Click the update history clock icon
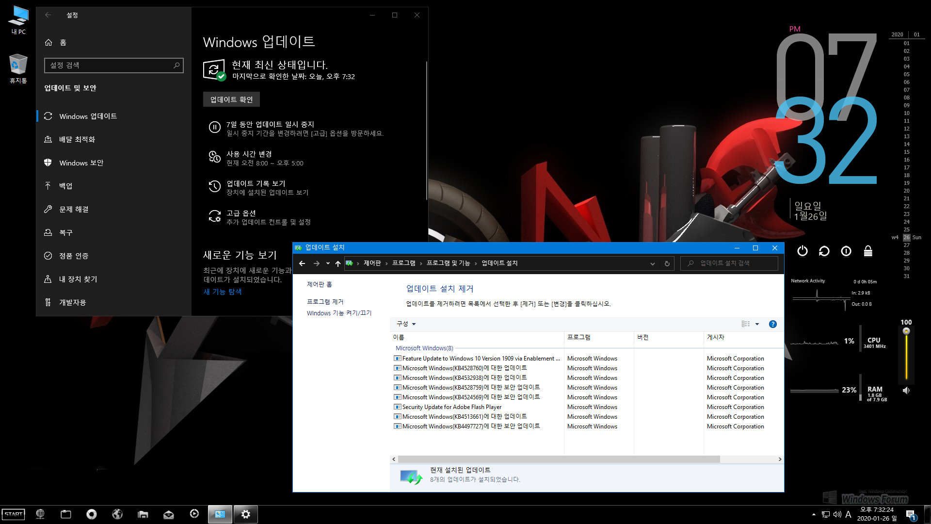The width and height of the screenshot is (931, 524). [214, 186]
